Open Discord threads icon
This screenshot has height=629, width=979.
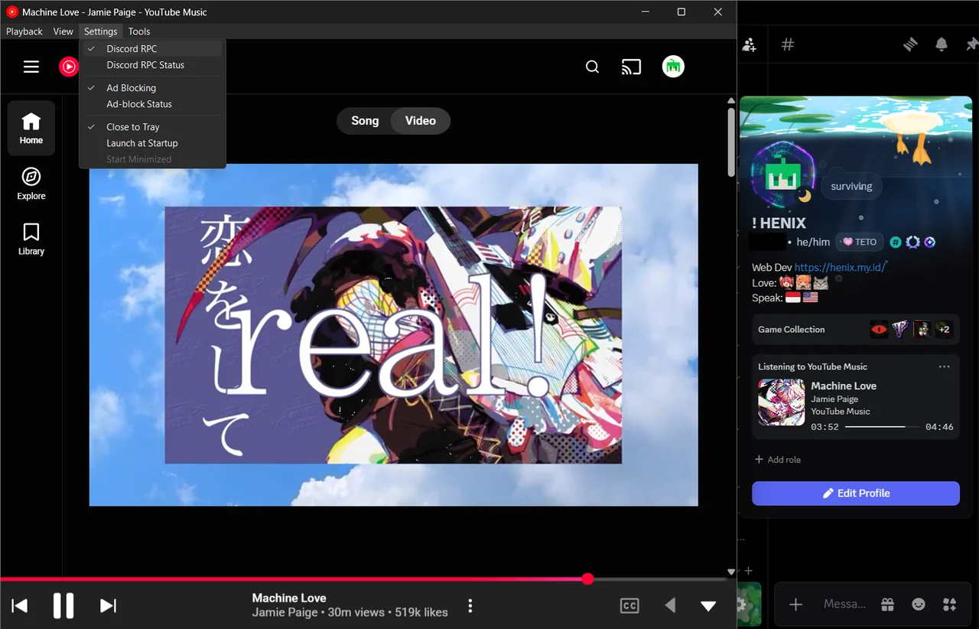[x=910, y=44]
